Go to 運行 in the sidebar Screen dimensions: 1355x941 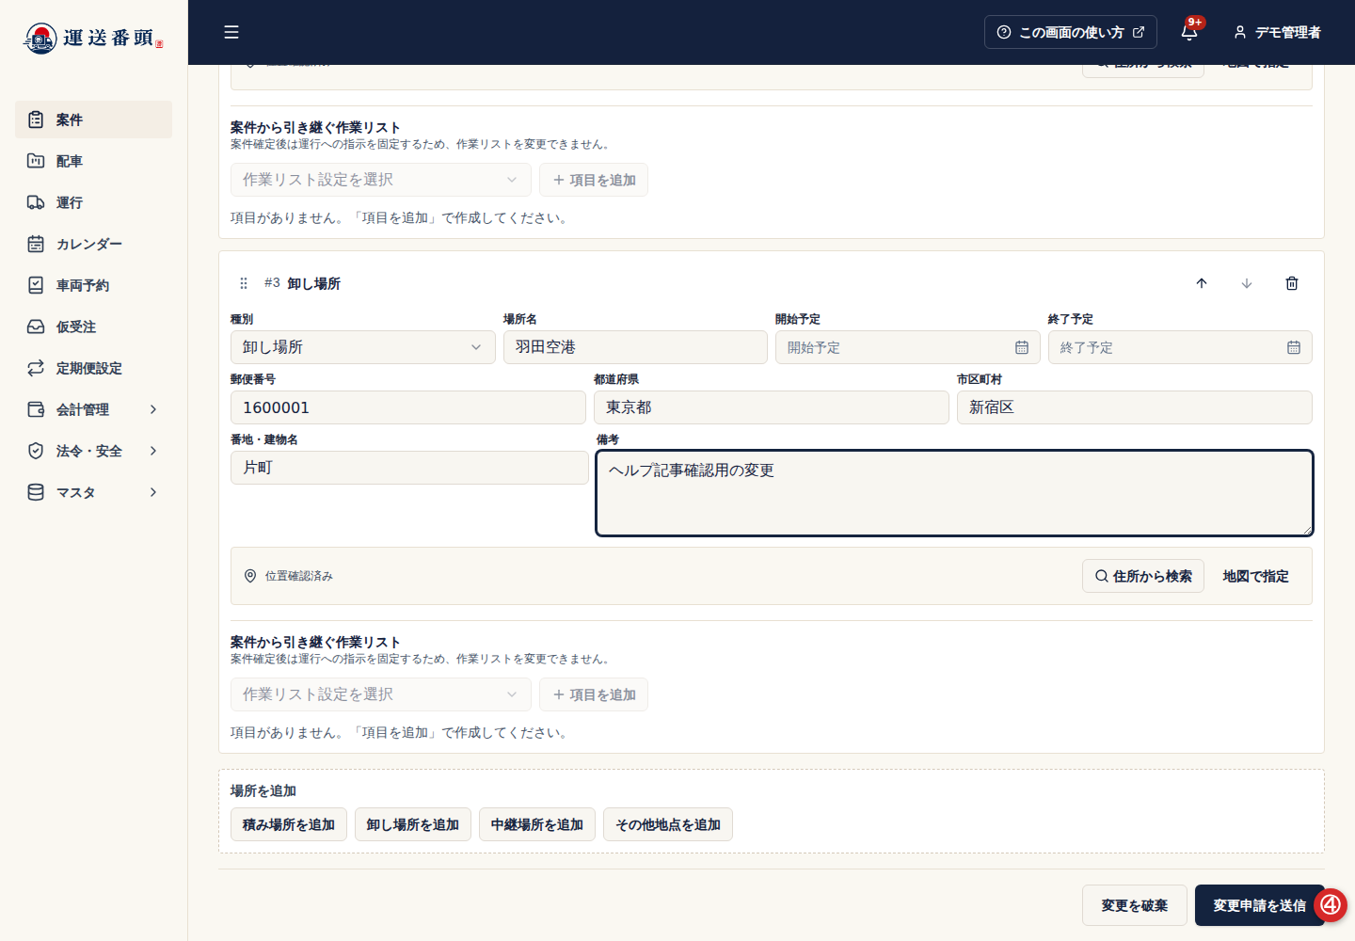click(x=93, y=202)
